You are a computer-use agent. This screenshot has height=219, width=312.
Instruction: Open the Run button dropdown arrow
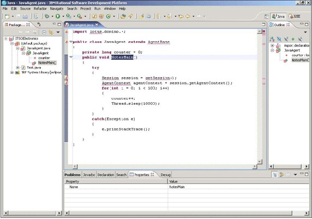coord(63,16)
